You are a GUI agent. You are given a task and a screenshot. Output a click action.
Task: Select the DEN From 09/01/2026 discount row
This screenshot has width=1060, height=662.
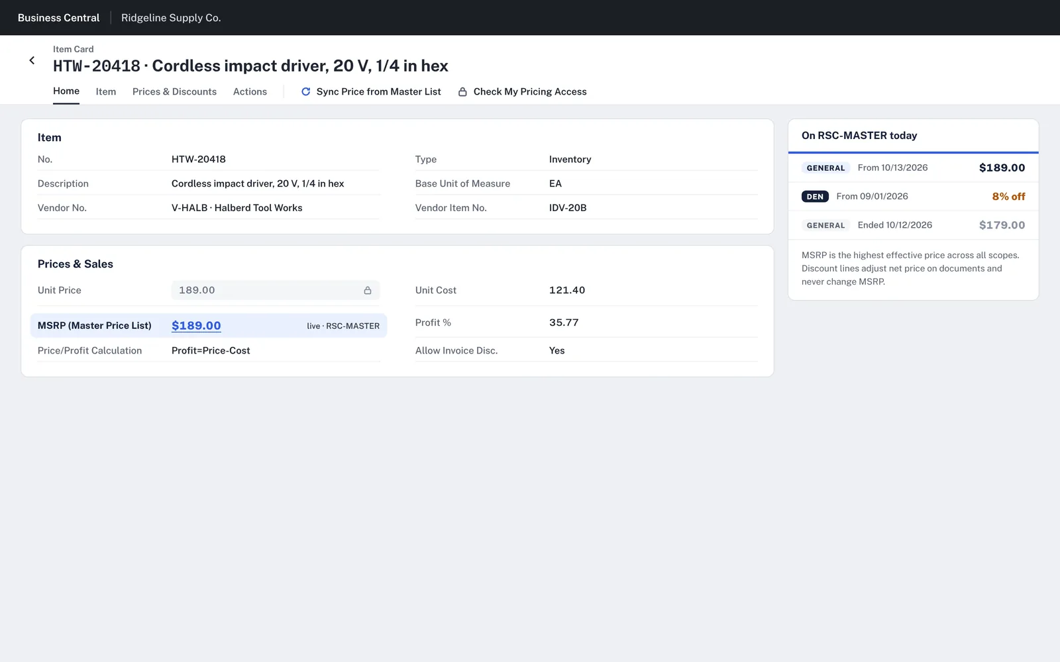point(913,197)
